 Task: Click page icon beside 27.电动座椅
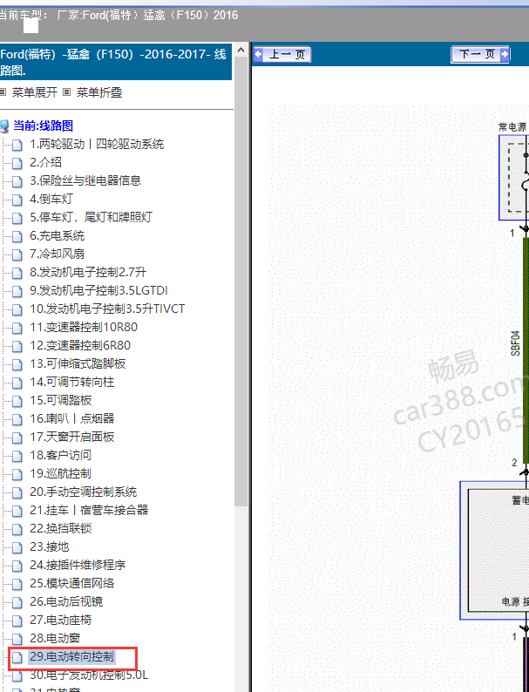[x=17, y=621]
